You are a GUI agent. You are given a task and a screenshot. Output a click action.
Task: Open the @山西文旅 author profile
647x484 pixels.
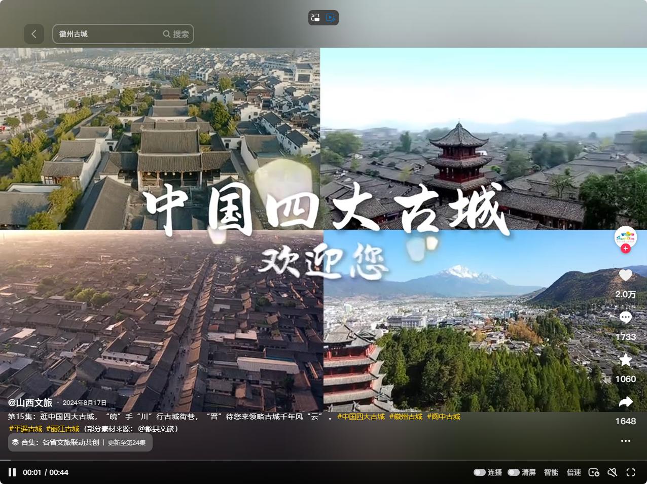[30, 402]
